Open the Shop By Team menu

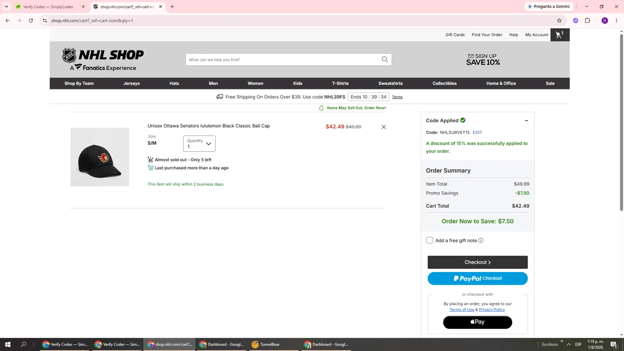[79, 84]
